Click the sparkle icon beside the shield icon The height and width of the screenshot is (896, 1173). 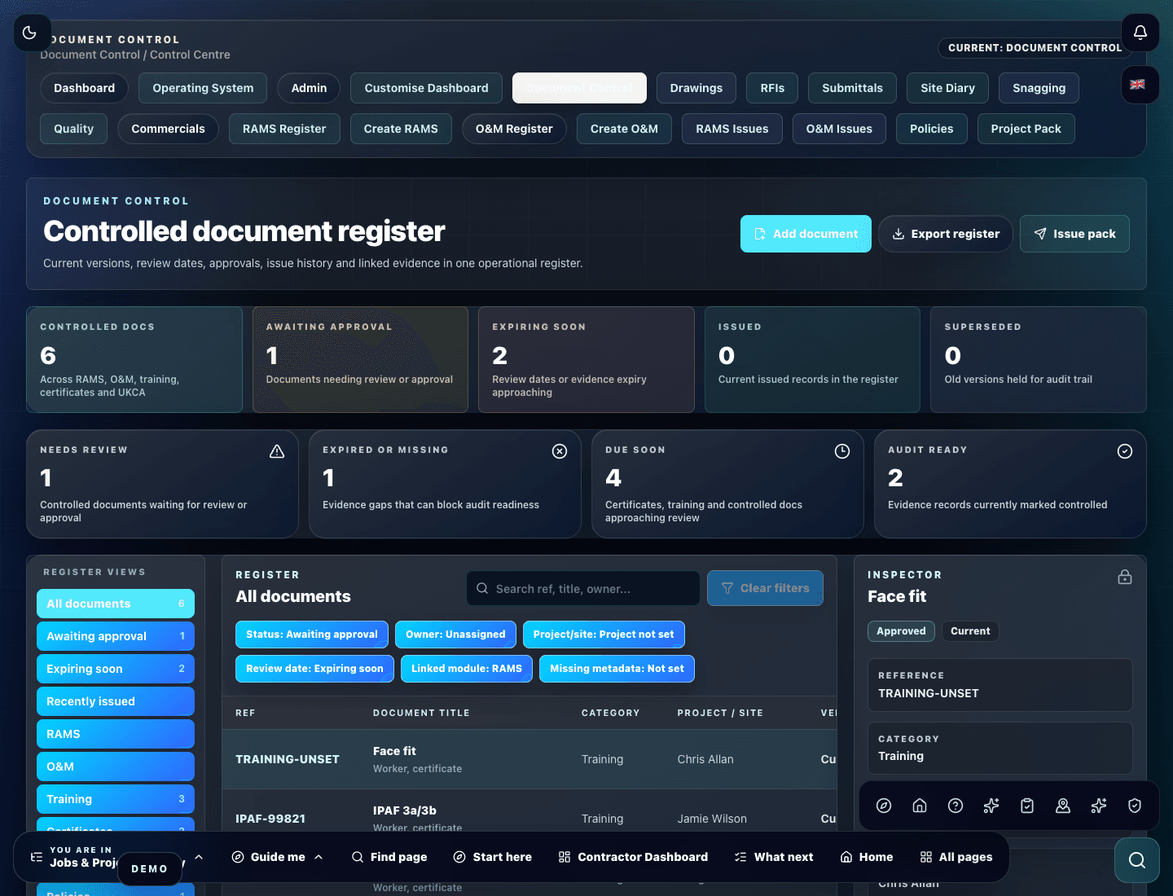(x=1099, y=806)
